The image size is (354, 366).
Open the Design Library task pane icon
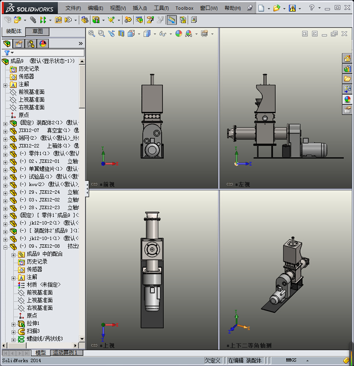point(347,69)
